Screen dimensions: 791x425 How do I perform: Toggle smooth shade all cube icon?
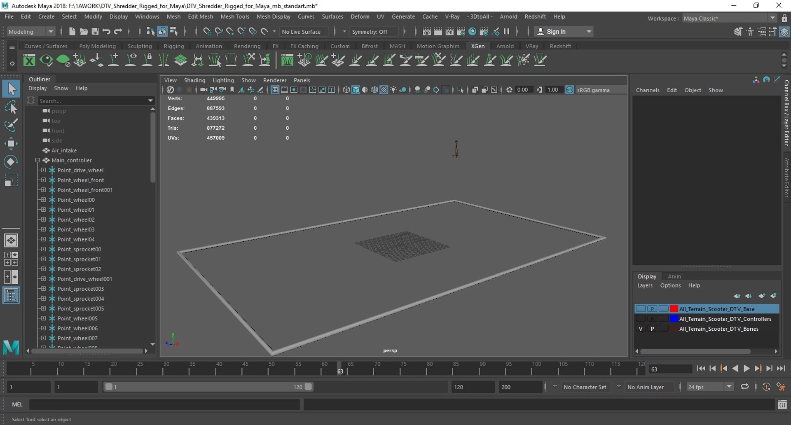tap(356, 90)
